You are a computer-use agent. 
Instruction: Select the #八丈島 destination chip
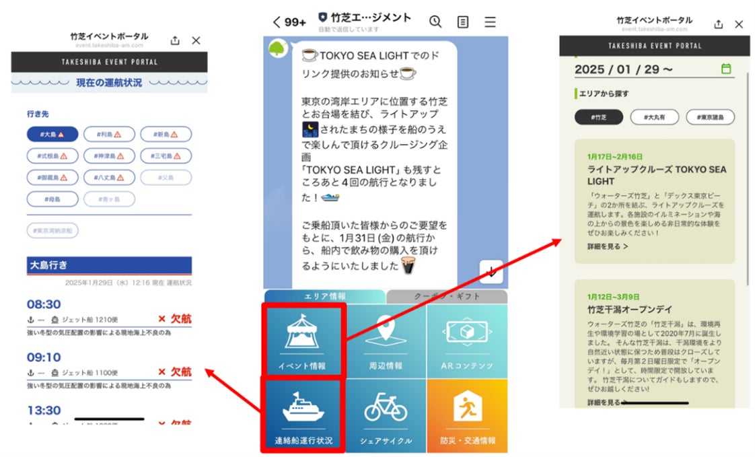(109, 177)
